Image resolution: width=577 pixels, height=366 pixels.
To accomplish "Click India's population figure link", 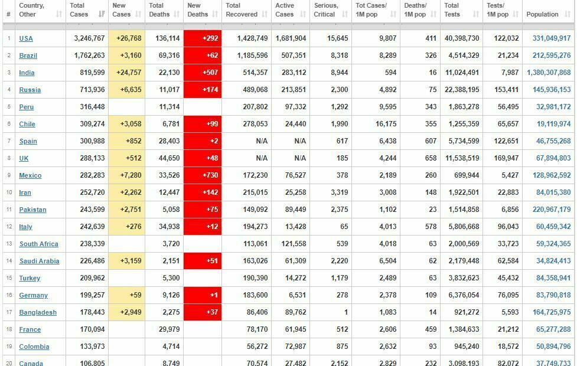I will [549, 73].
